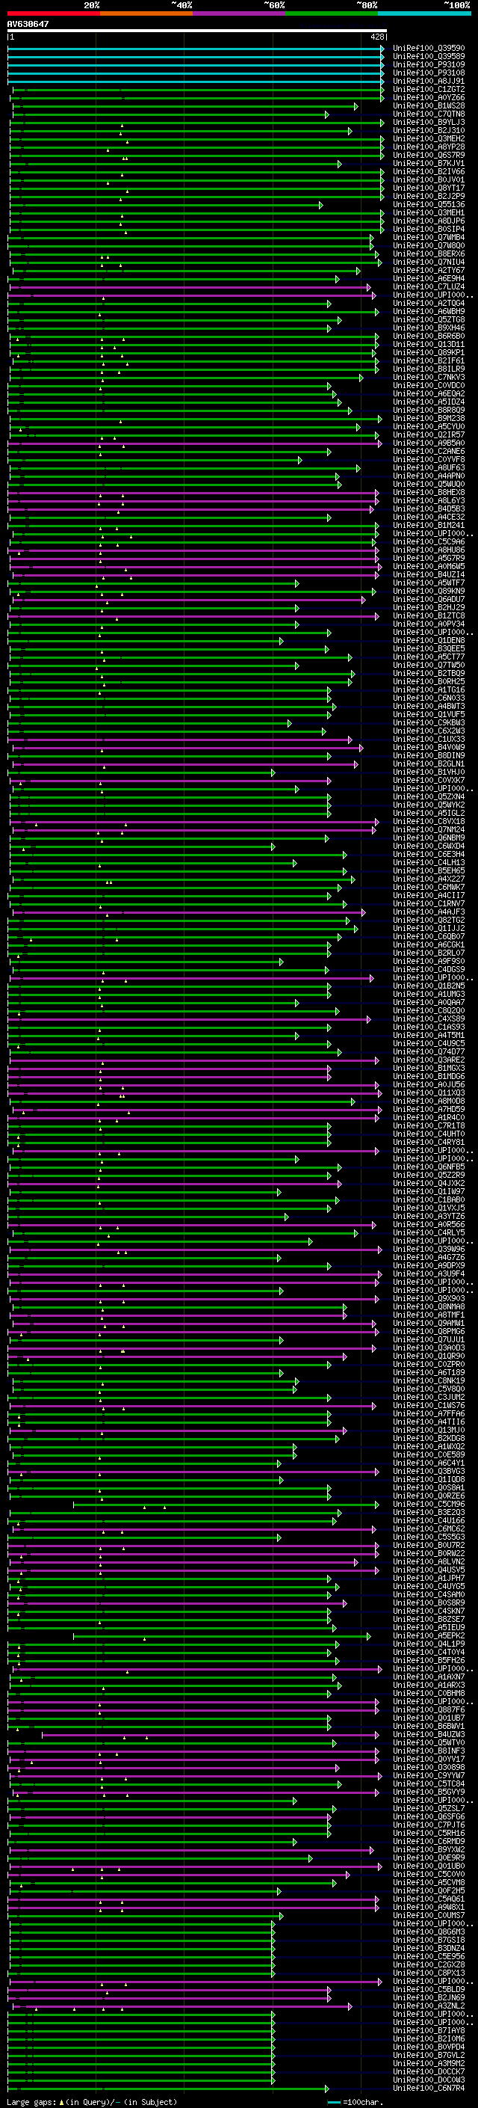Viewport: 478px width, 2108px height.
Task: Open hit UniRef100_C1ZGT2
Action: [429, 89]
